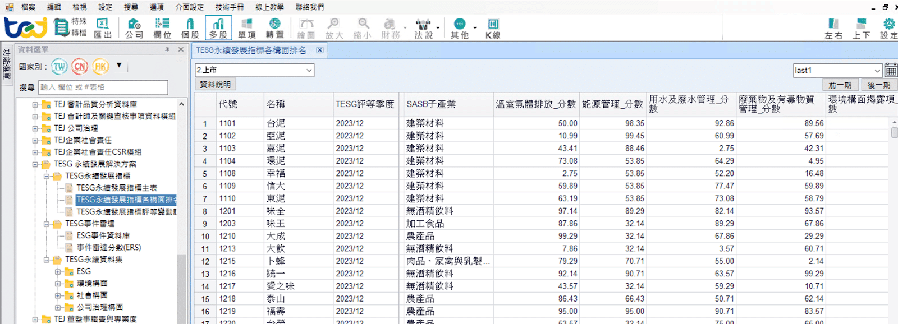
Task: Select the 欄位 fields toolbar icon
Action: coord(162,27)
